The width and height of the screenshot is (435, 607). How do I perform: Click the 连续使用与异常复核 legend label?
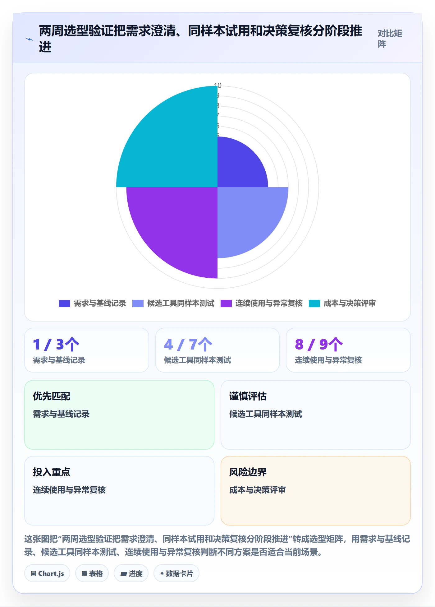tap(269, 303)
